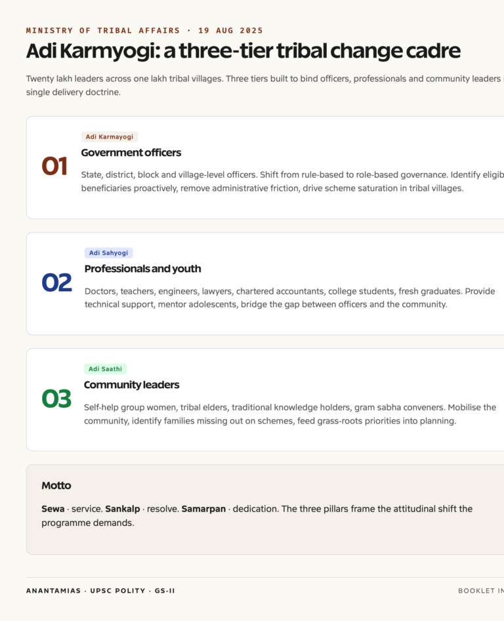The height and width of the screenshot is (621, 504).
Task: Click the large 01 tier number
Action: click(54, 166)
